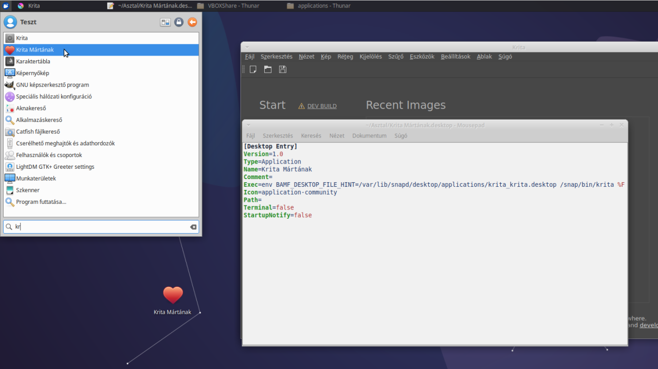Open Felhasználók és csoportok
Screen dimensions: 658x369
[101, 155]
